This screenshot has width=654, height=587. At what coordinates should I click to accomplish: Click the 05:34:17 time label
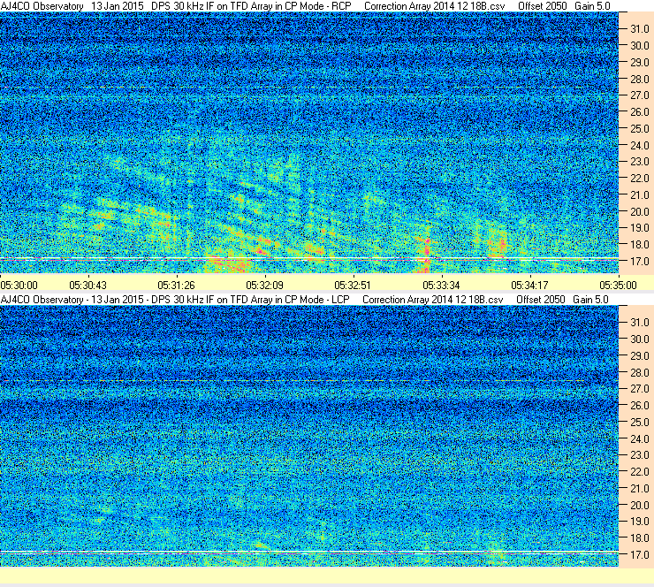529,286
